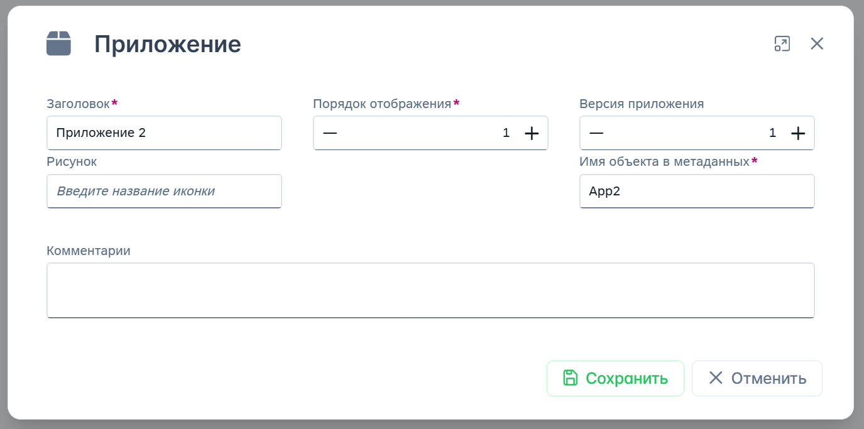Viewport: 864px width, 429px height.
Task: Increase Порядок отображения with plus button
Action: coord(532,133)
